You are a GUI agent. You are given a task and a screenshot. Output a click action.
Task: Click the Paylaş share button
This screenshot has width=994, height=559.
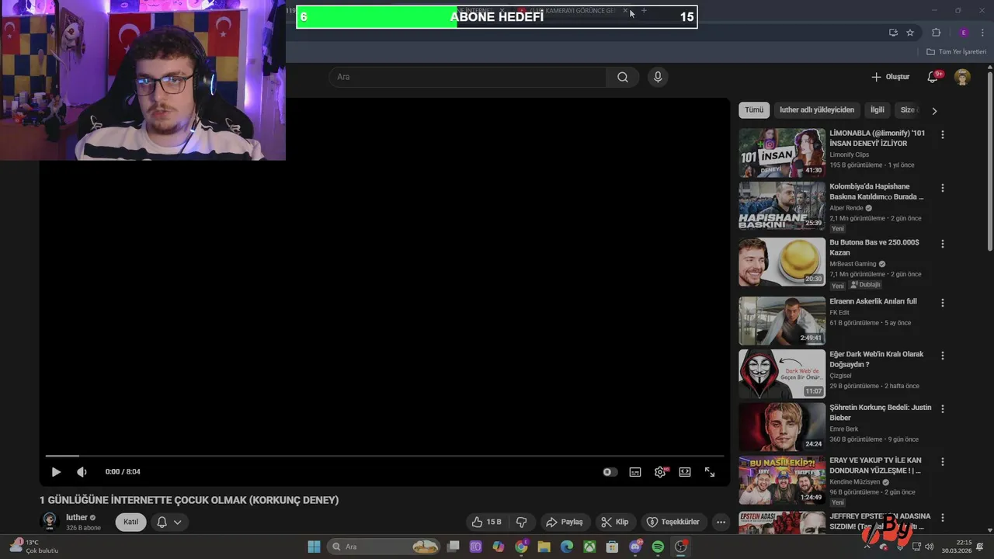pyautogui.click(x=565, y=522)
